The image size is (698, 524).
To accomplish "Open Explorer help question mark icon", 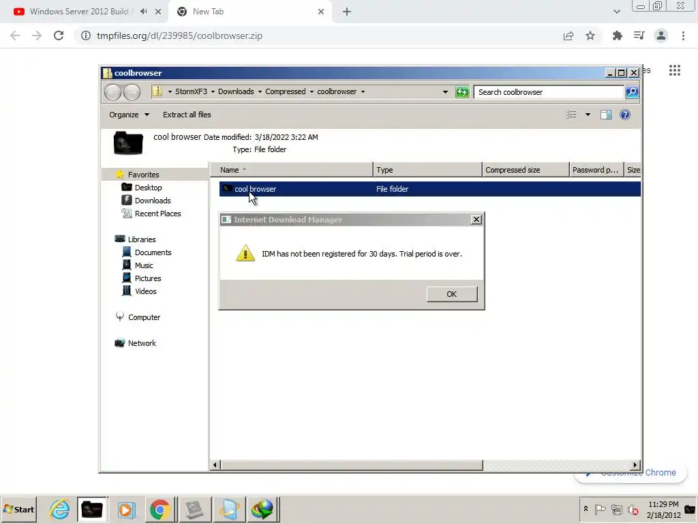I will [x=625, y=115].
